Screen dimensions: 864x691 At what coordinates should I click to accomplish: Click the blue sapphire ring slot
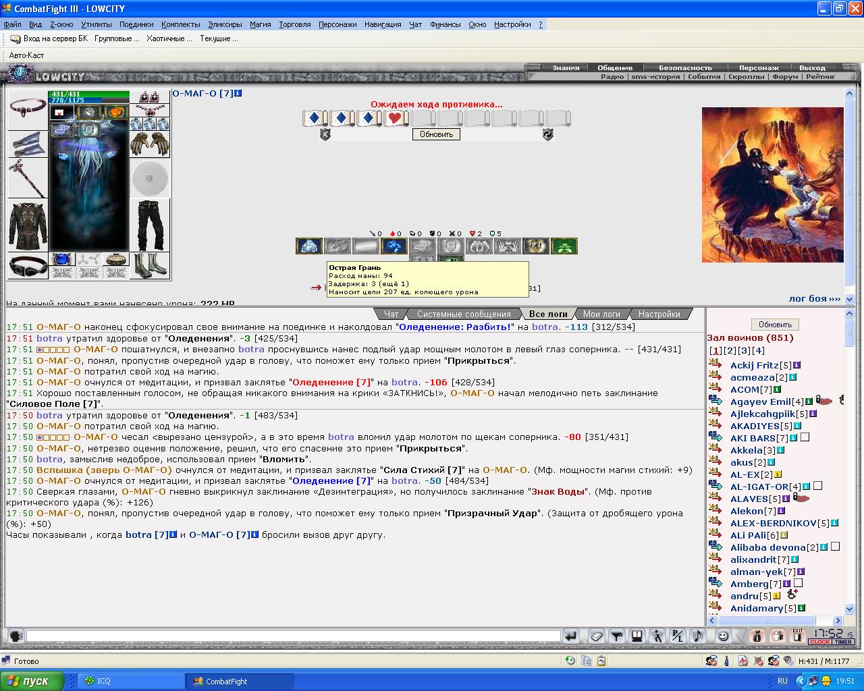tap(62, 259)
